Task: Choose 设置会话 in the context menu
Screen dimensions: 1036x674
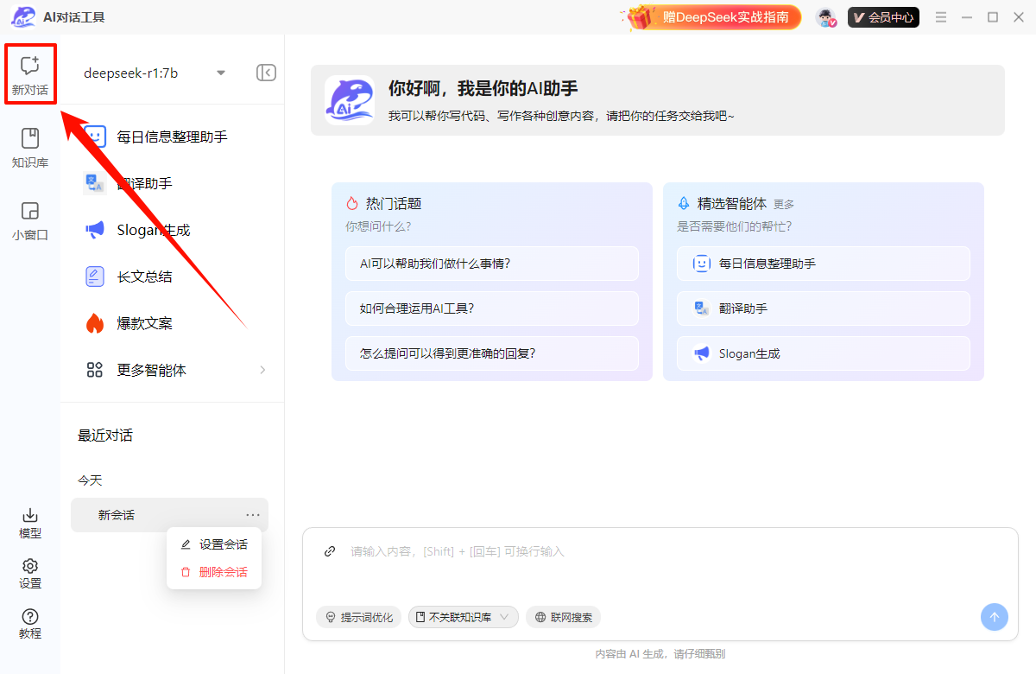Action: click(214, 544)
